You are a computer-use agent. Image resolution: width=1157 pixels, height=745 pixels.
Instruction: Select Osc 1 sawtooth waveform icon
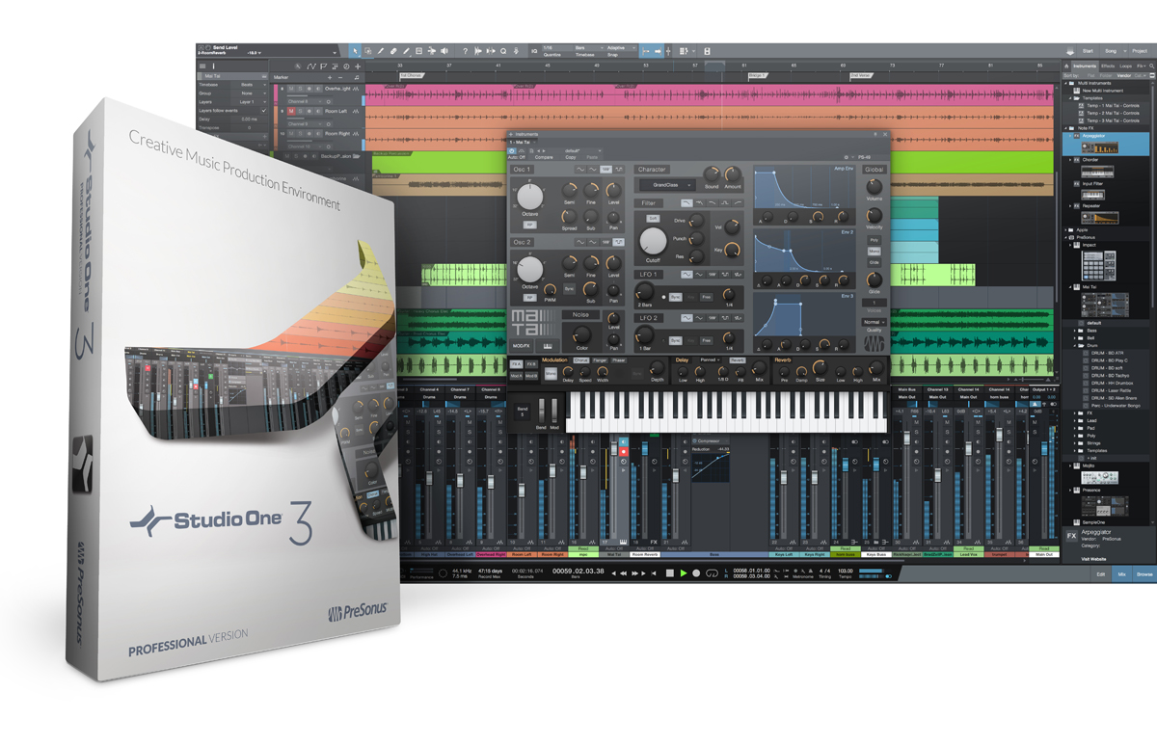point(605,170)
